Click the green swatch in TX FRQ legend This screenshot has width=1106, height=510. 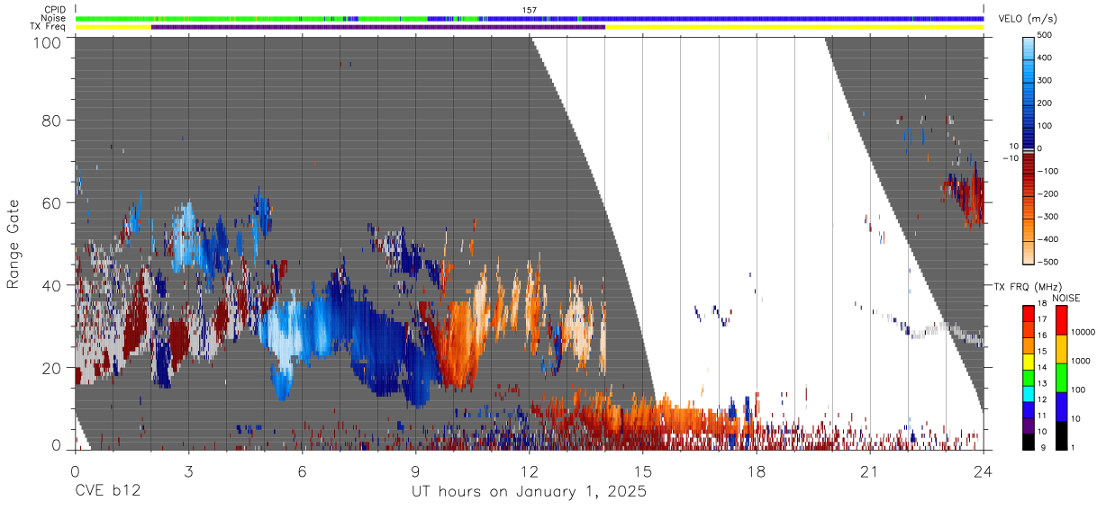pos(1028,376)
